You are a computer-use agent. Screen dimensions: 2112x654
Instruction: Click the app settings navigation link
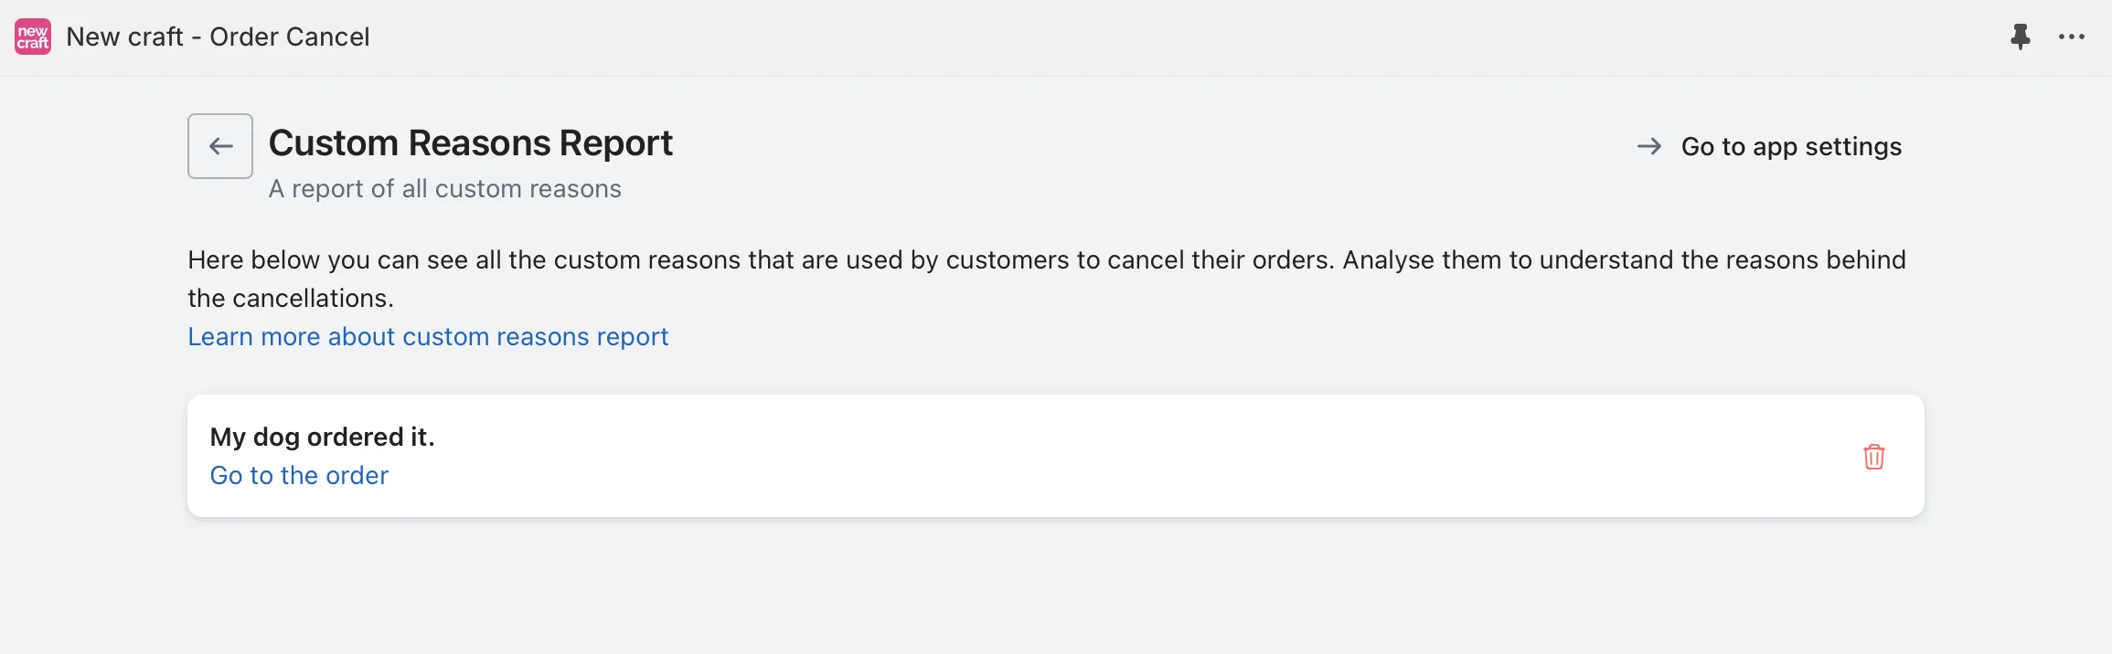(x=1791, y=146)
